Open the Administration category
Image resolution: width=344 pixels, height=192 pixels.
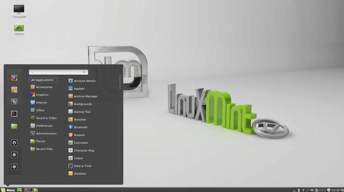pyautogui.click(x=44, y=133)
